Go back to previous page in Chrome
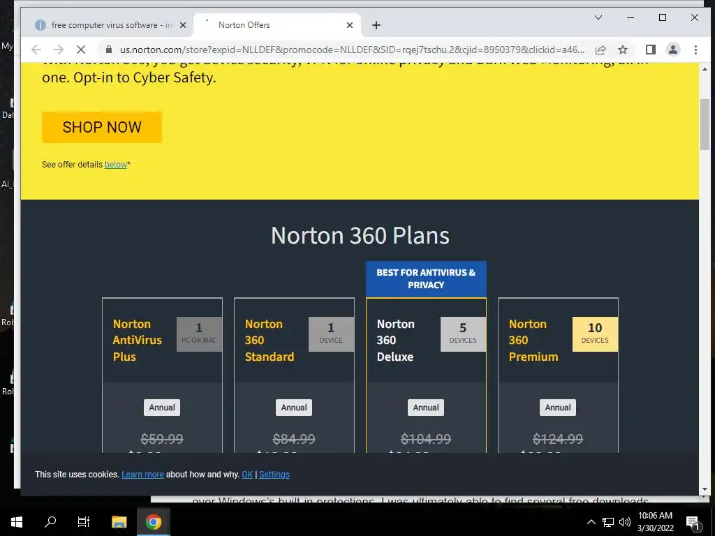Image resolution: width=715 pixels, height=536 pixels. [36, 50]
